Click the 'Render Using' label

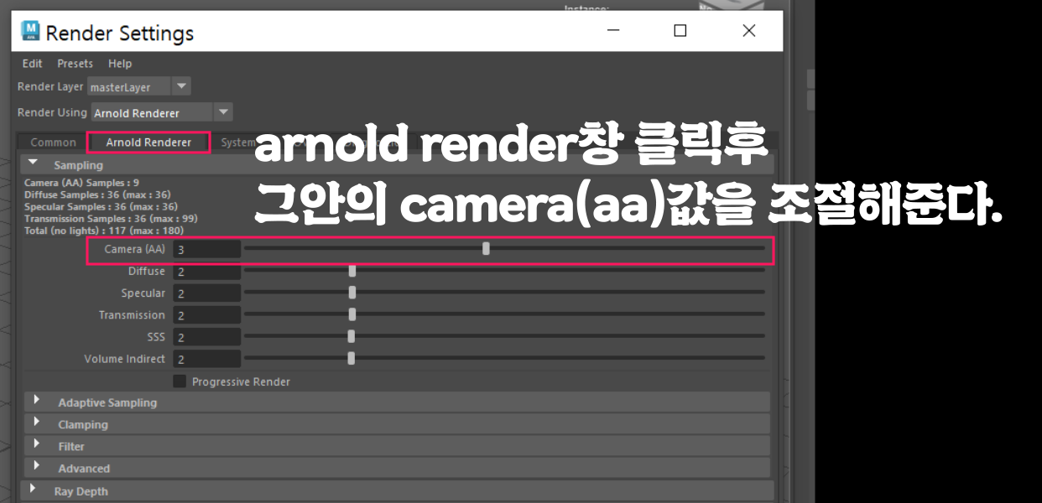click(x=52, y=112)
